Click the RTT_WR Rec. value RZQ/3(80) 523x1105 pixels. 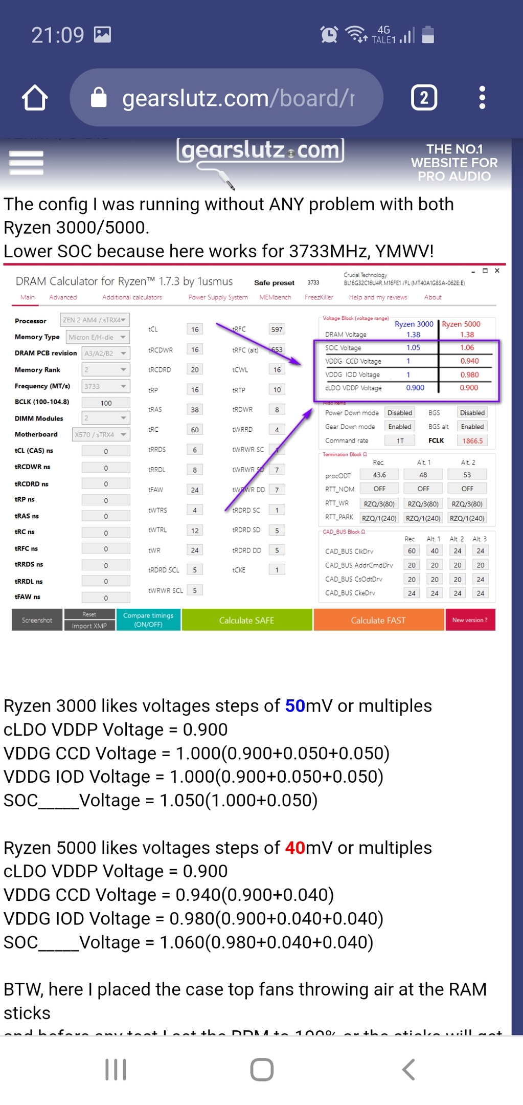(x=379, y=504)
